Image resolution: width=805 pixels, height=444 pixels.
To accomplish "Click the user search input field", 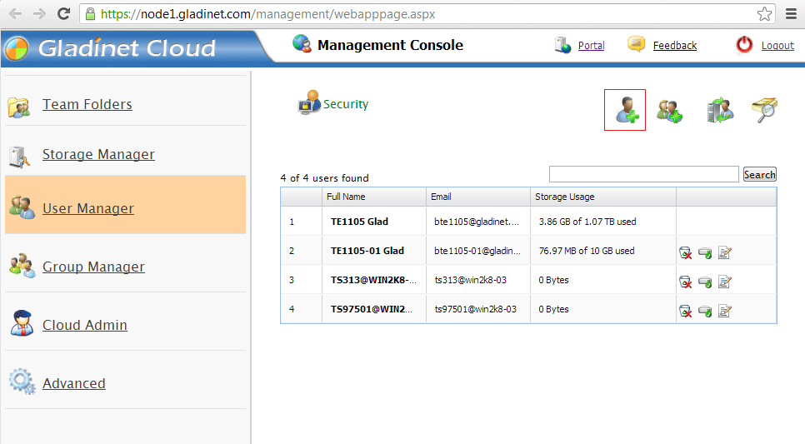I will point(644,174).
